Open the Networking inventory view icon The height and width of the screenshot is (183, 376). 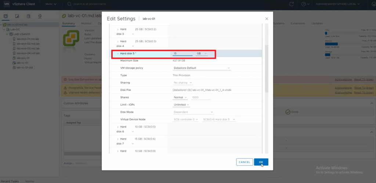(39, 17)
